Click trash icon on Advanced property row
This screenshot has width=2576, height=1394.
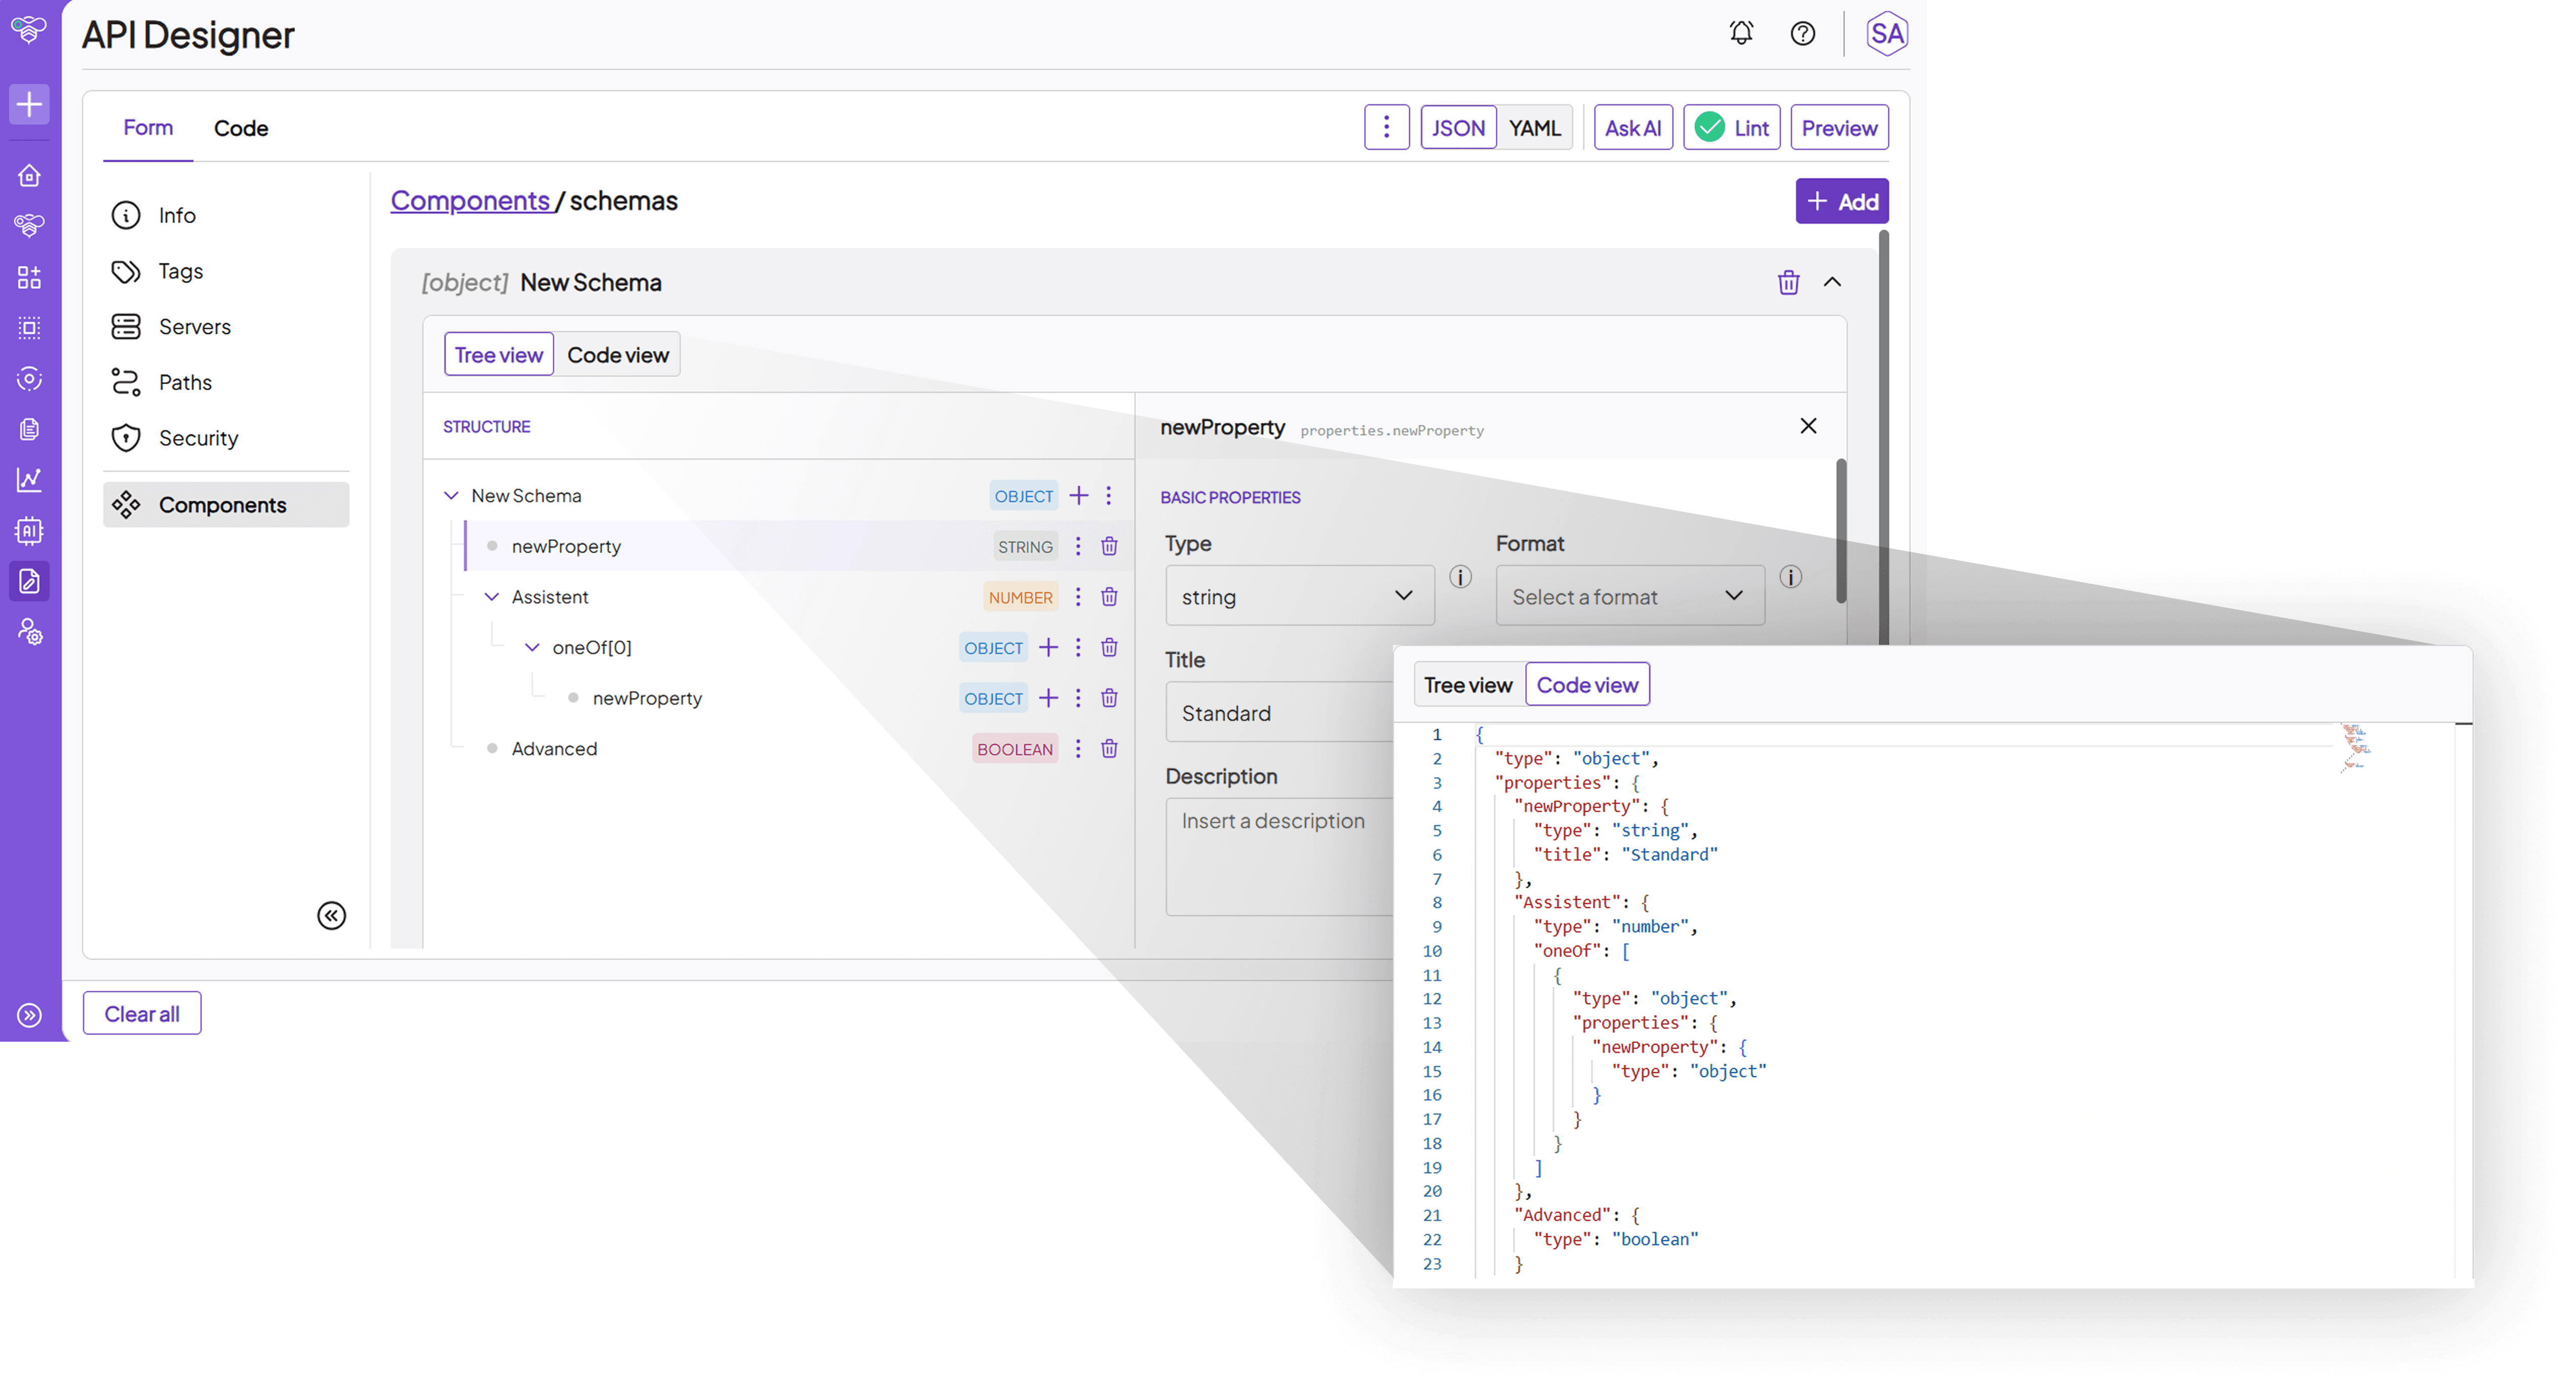(1109, 749)
